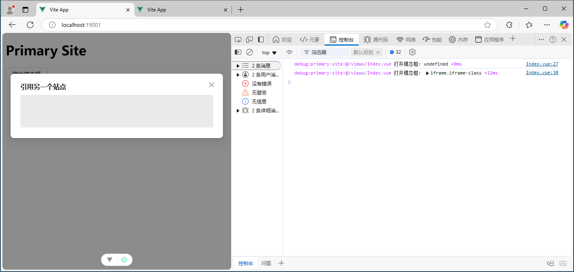Click the console prompt chevron

(x=289, y=82)
